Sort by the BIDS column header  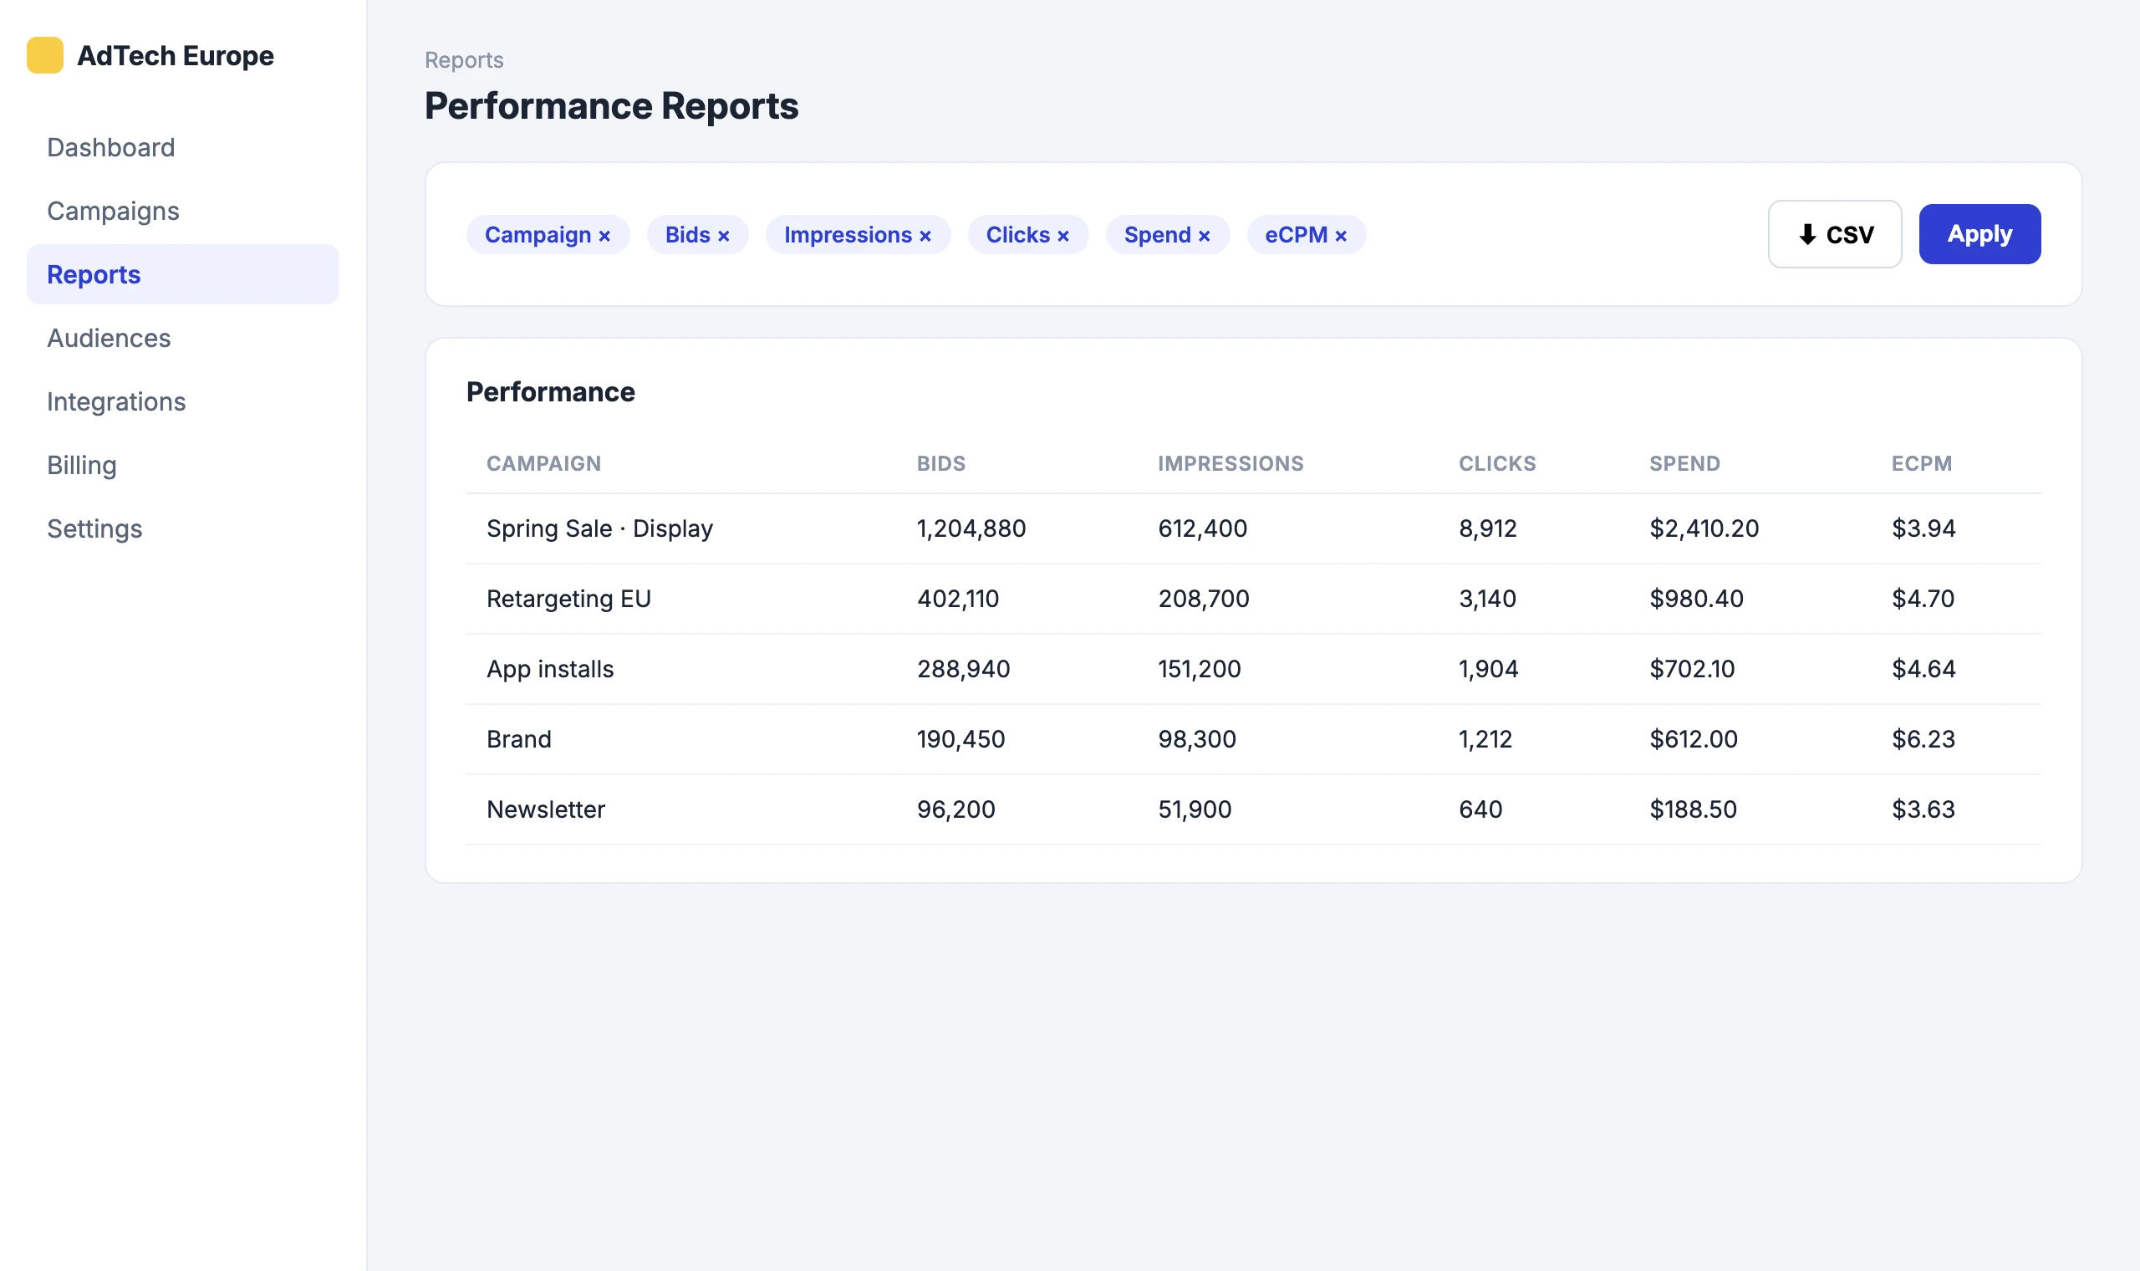[x=940, y=463]
